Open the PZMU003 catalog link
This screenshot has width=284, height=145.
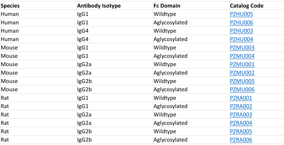coord(242,48)
